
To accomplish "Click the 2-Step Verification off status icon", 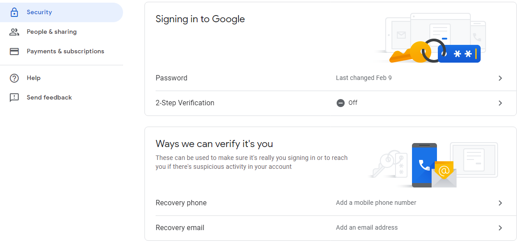I will coord(341,103).
